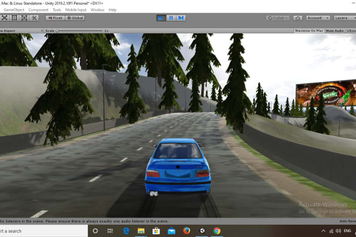
Task: Show hidden system tray icons
Action: 324,231
